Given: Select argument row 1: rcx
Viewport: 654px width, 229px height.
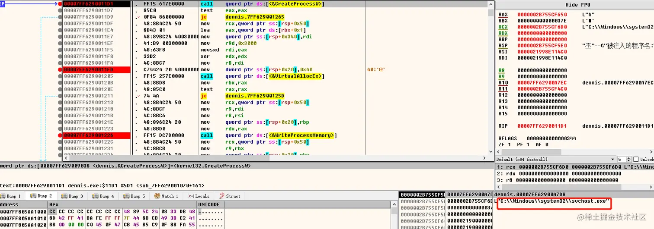Looking at the screenshot, I should [574, 167].
